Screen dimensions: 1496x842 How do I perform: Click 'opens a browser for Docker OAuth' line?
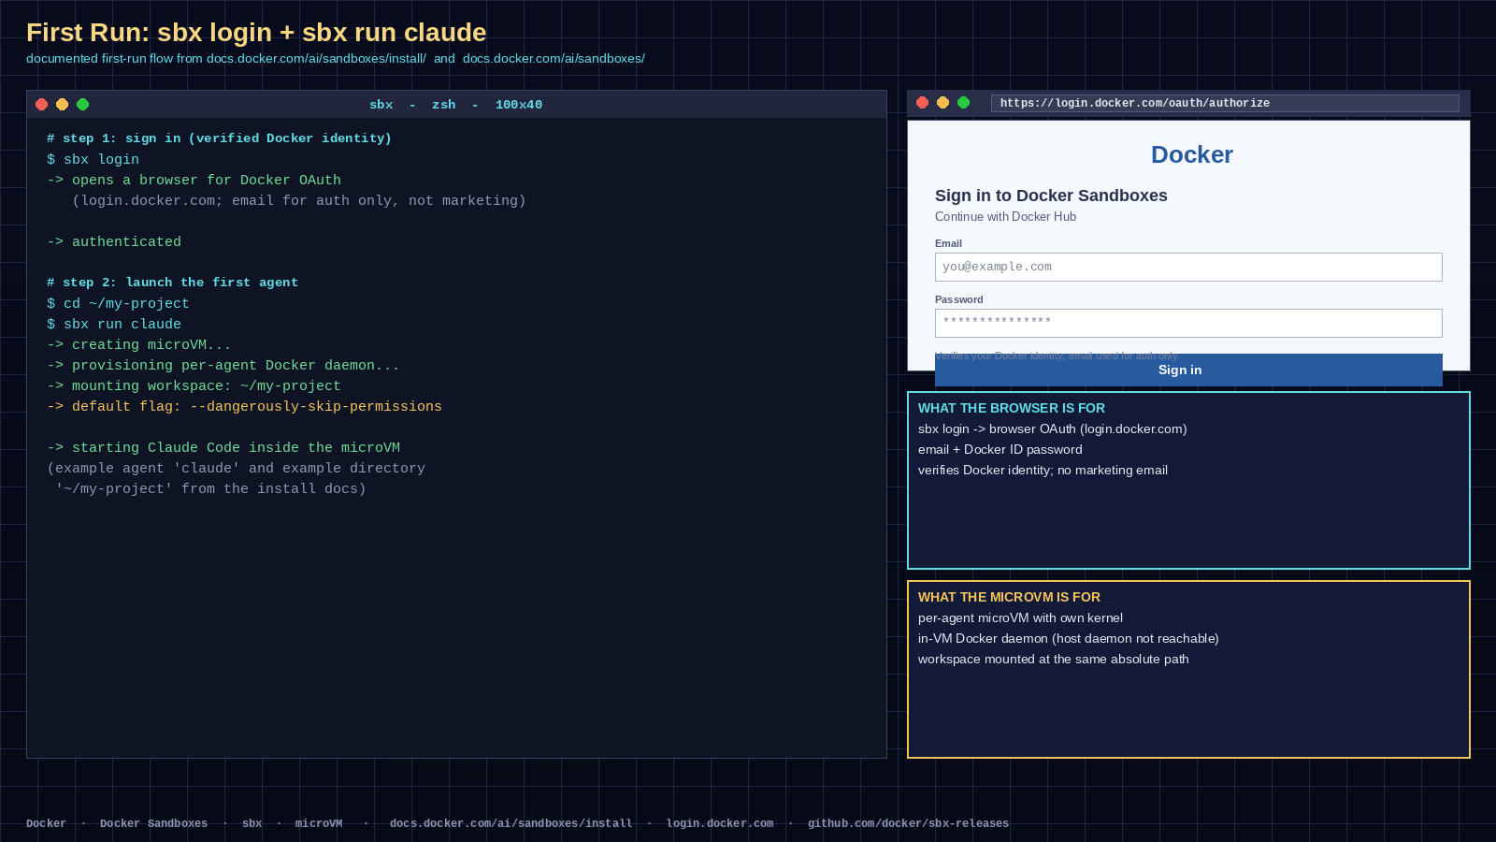click(x=194, y=180)
